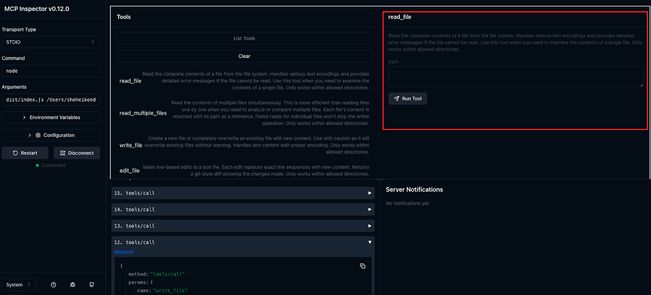Viewport: 651px width, 295px height.
Task: Expand the Environment Variables section
Action: (51, 117)
